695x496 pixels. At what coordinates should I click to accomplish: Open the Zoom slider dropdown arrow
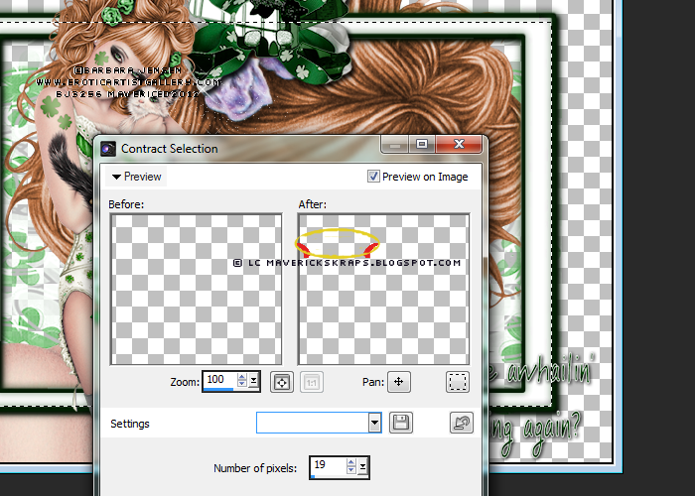pyautogui.click(x=253, y=380)
